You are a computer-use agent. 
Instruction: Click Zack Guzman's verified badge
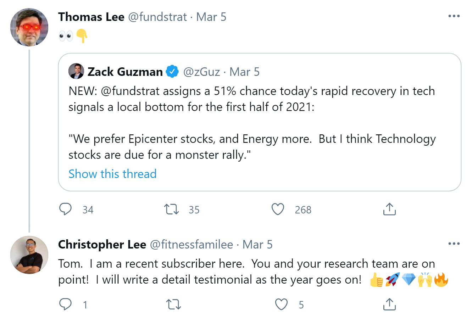pyautogui.click(x=173, y=72)
